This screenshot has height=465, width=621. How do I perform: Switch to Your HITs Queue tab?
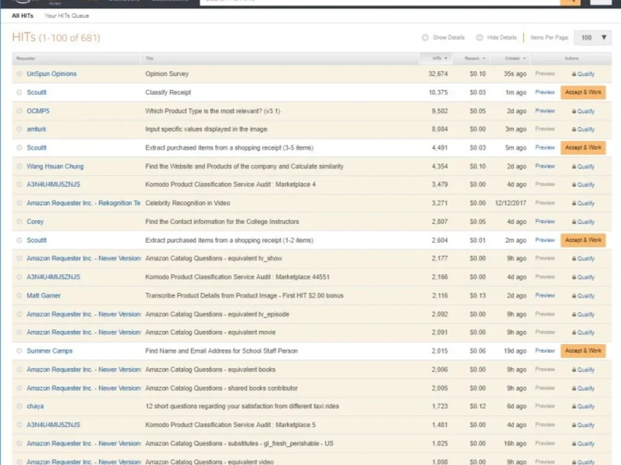click(x=66, y=16)
